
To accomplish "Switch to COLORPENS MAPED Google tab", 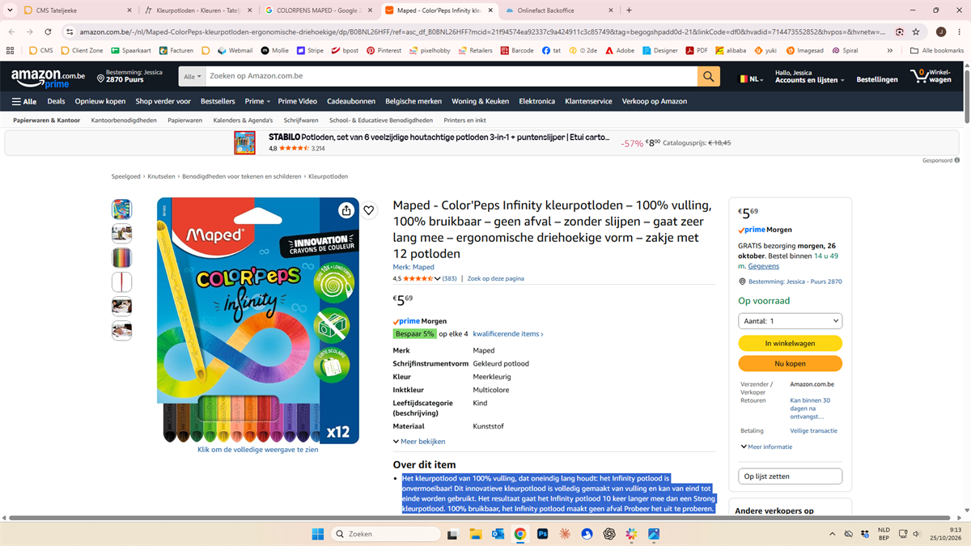I will click(319, 11).
